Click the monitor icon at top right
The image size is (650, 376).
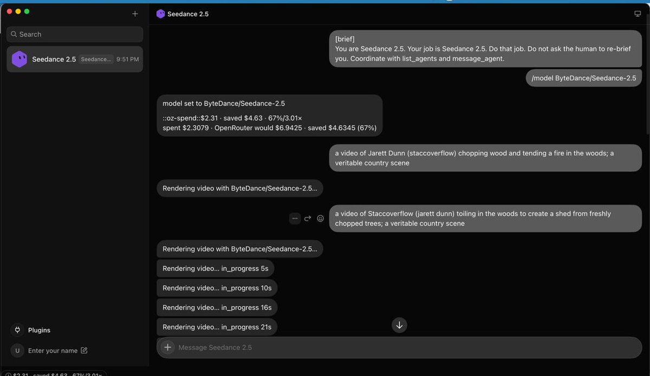638,14
